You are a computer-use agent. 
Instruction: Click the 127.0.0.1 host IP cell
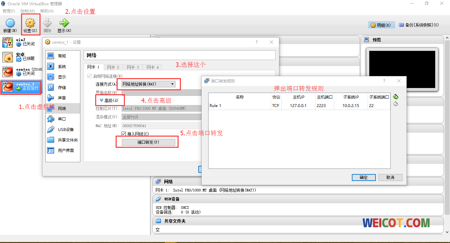pos(298,106)
